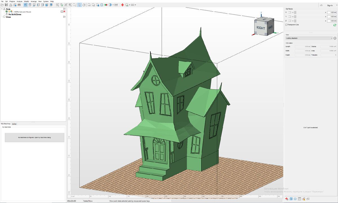The height and width of the screenshot is (203, 338).
Task: Select the No Build Zones tree item
Action: (x=15, y=14)
